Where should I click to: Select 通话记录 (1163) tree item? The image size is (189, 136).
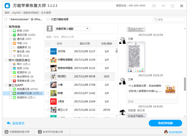[x=26, y=35]
